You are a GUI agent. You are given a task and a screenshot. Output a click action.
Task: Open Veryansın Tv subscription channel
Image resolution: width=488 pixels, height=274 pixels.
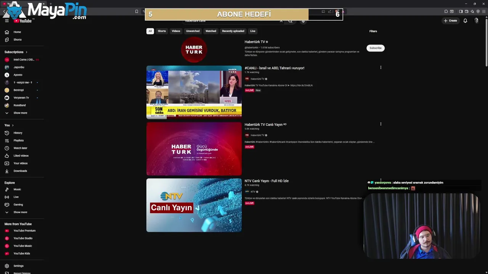click(22, 98)
